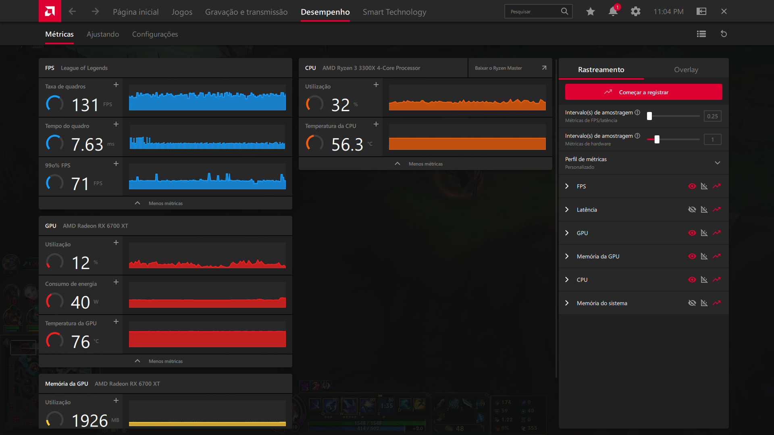Toggle graph icon for CPU row
The width and height of the screenshot is (774, 435).
point(704,280)
